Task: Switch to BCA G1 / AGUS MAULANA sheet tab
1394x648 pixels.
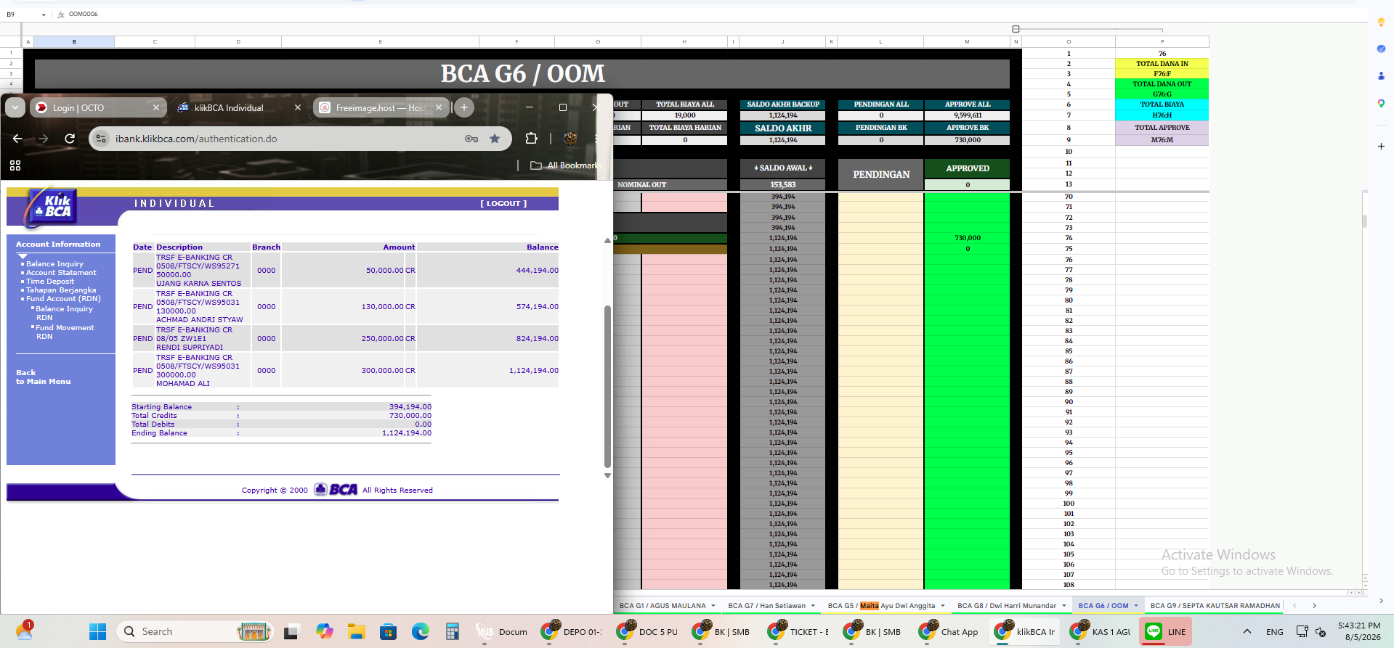Action: pos(662,606)
